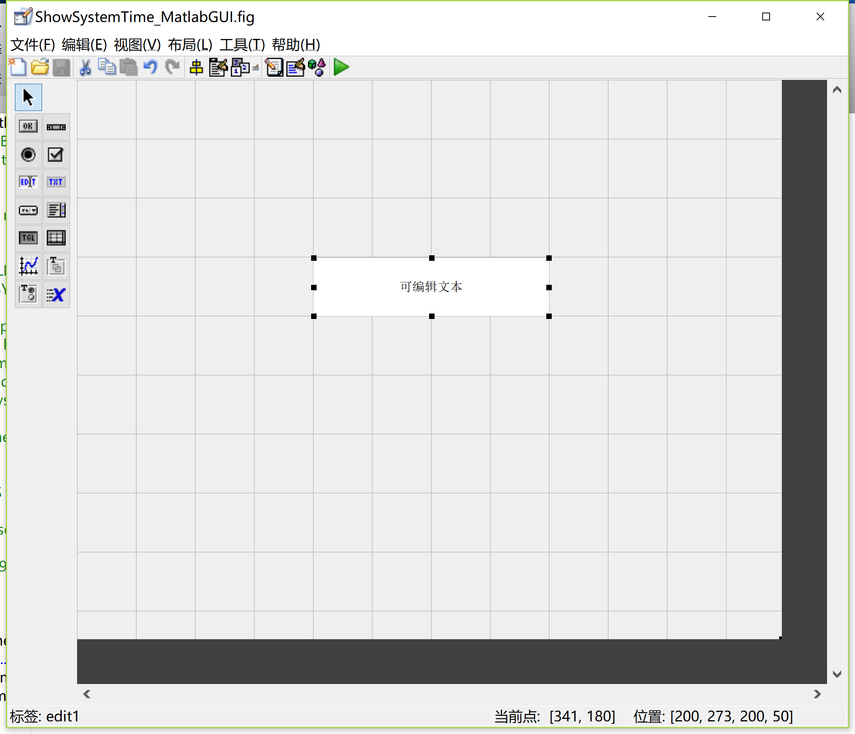Click the 可编辑文本 edit box on canvas
Screen dimensions: 855x734
point(431,287)
